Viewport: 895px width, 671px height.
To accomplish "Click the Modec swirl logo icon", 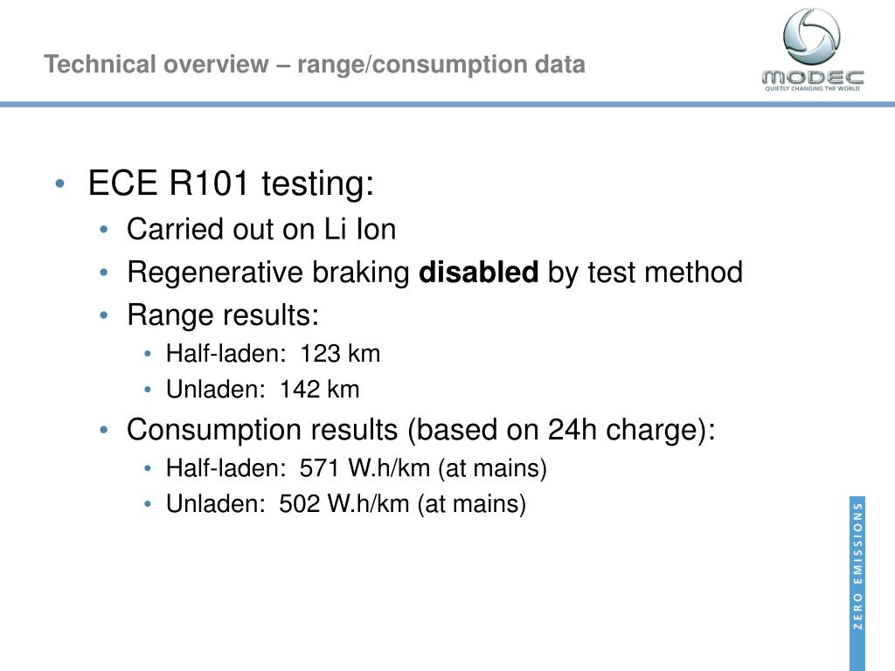I will pyautogui.click(x=812, y=37).
